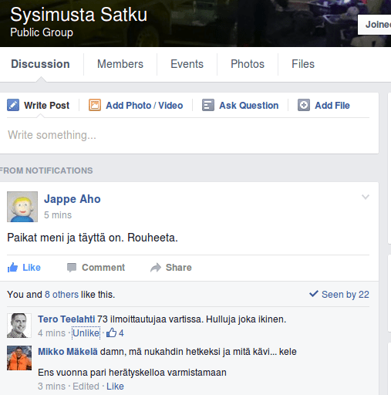Open Tero Teelahti's profile picture
The height and width of the screenshot is (395, 391).
pos(19,326)
